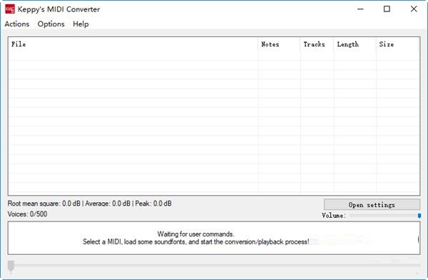428x280 pixels.
Task: Sort list by Tracks column header
Action: (x=317, y=44)
